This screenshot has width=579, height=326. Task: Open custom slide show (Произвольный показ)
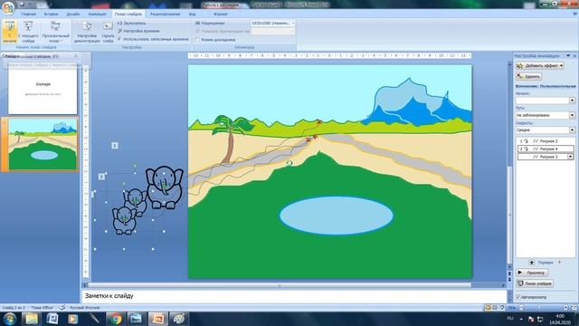click(x=56, y=32)
